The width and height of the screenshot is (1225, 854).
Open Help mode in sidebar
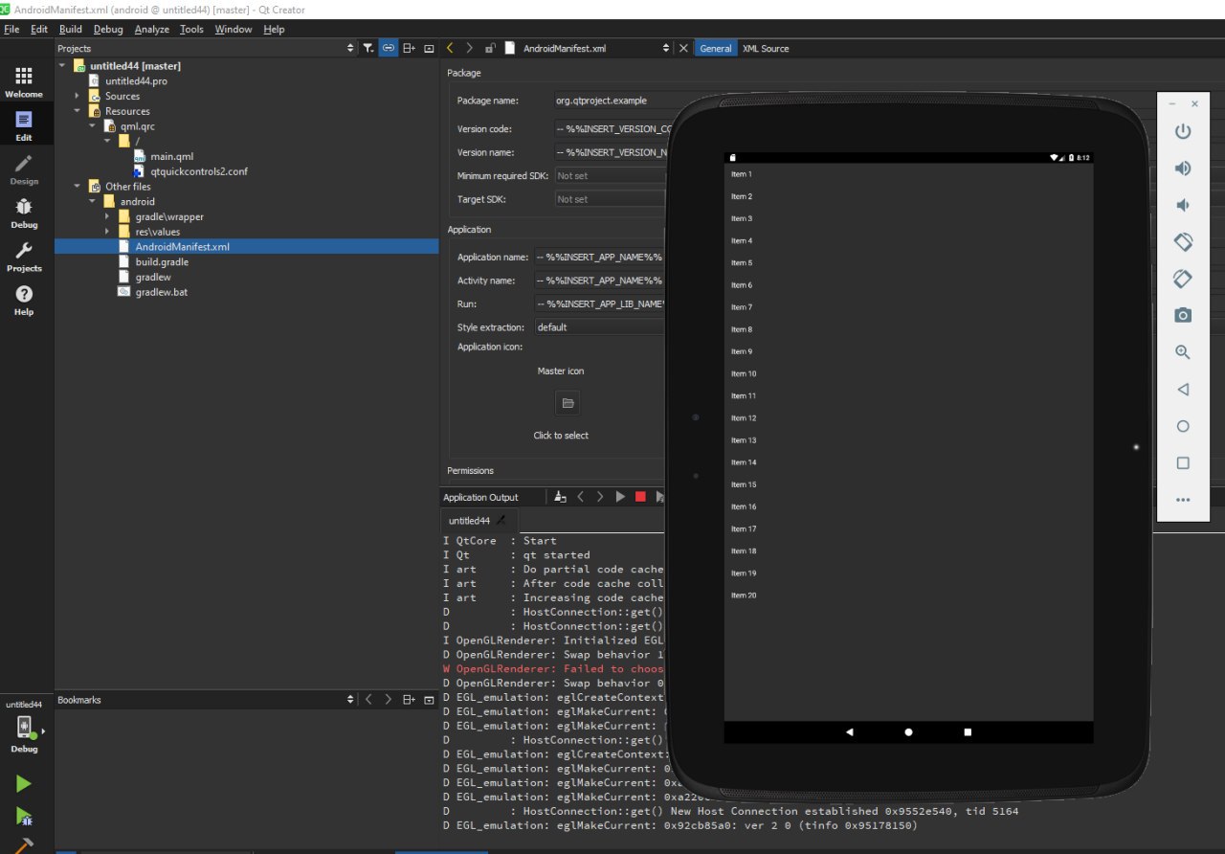[24, 301]
